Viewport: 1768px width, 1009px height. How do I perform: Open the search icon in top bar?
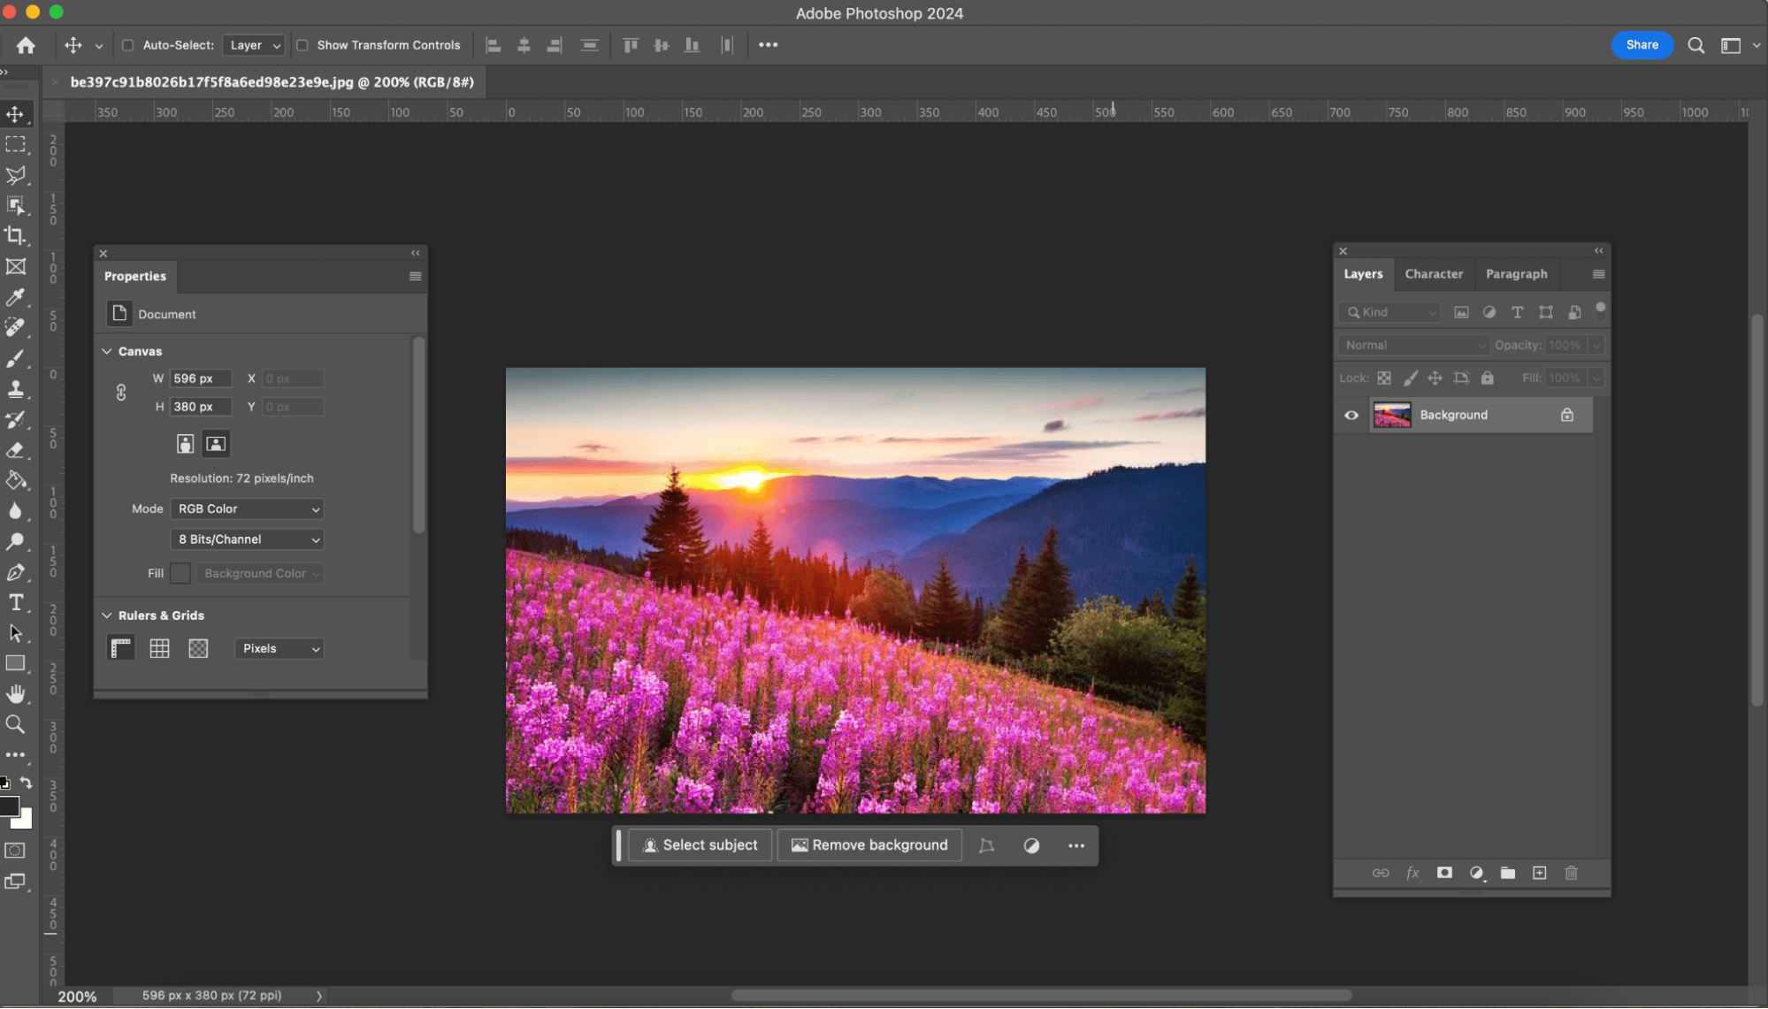[x=1695, y=45]
